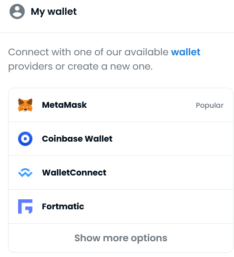Click the Popular tag on MetaMask
This screenshot has width=234, height=257.
click(x=210, y=105)
